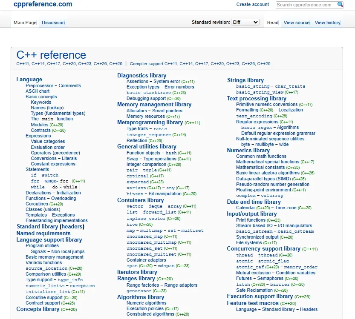Select the View history tab
Image resolution: width=355 pixels, height=319 pixels.
coord(328,23)
